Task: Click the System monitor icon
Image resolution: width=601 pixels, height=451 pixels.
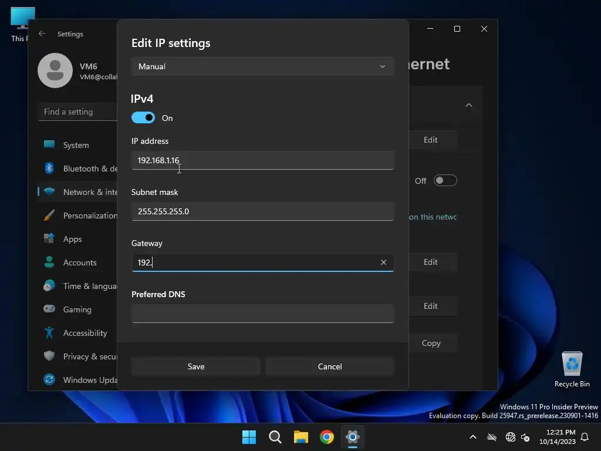Action: tap(49, 144)
